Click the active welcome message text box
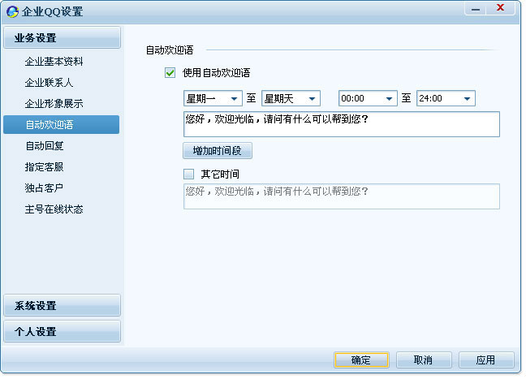Image resolution: width=526 pixels, height=379 pixels. [342, 124]
